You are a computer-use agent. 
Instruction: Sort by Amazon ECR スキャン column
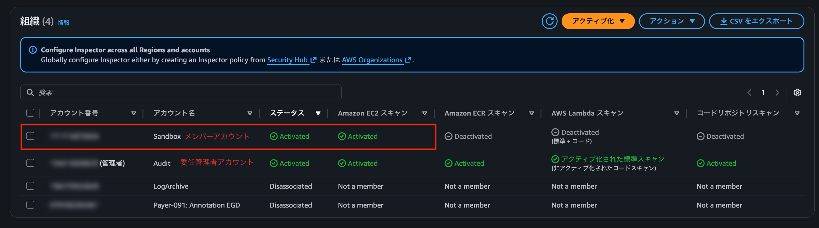click(x=532, y=113)
